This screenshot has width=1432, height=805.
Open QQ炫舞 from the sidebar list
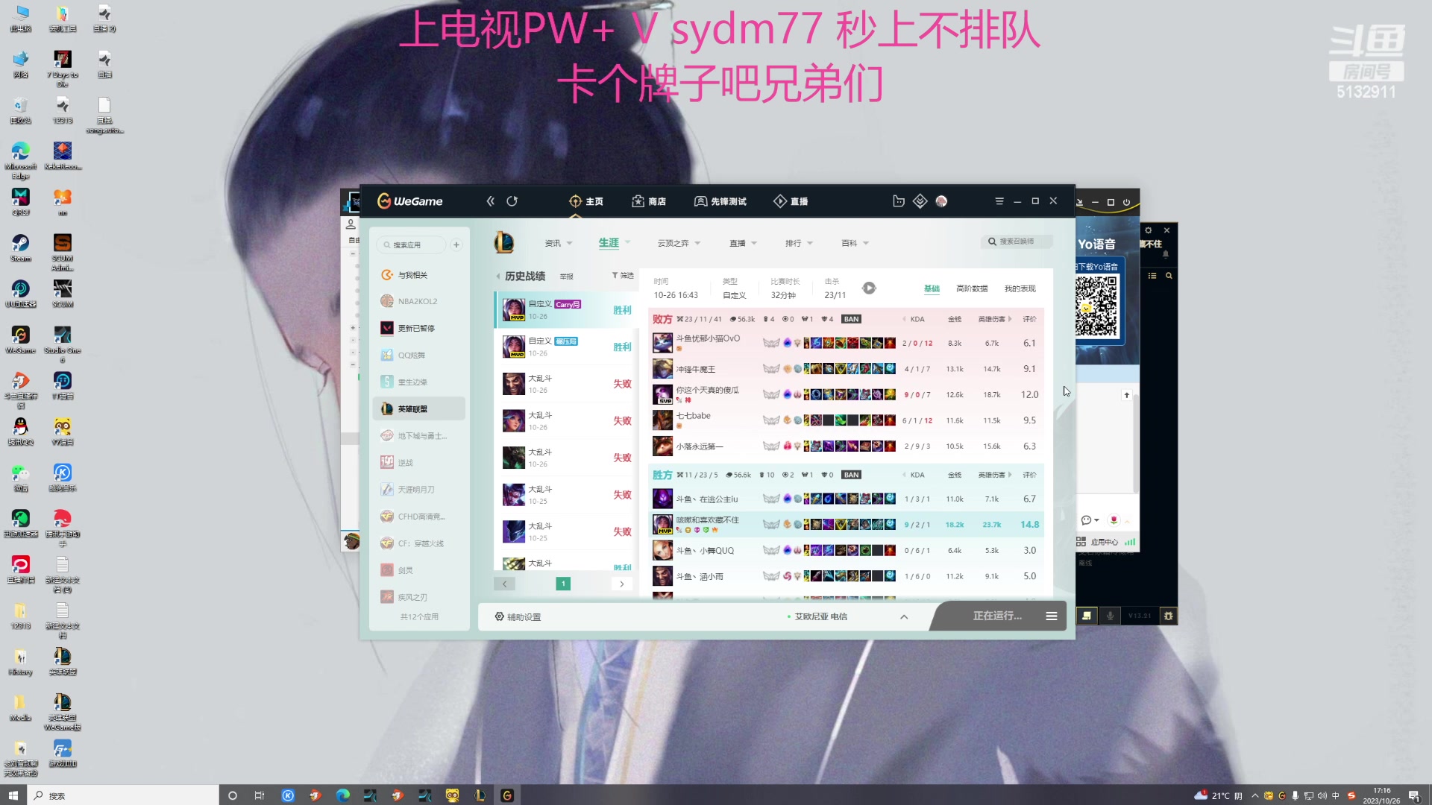[x=413, y=355]
